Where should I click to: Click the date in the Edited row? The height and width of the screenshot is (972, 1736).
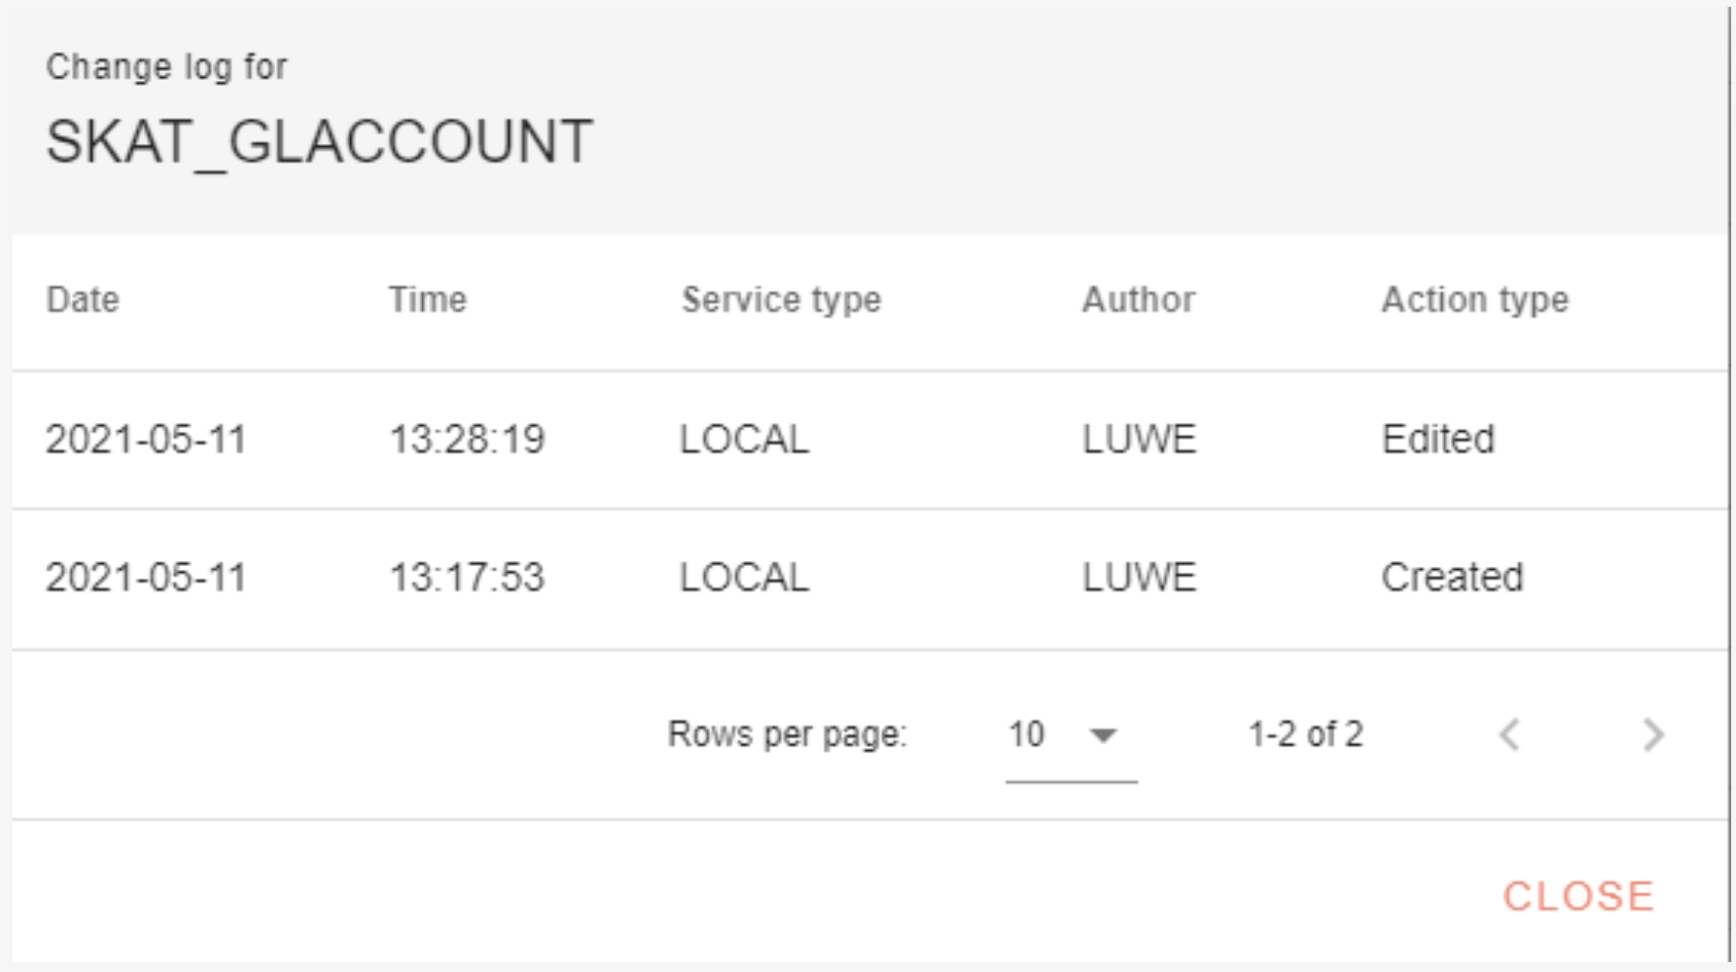146,439
